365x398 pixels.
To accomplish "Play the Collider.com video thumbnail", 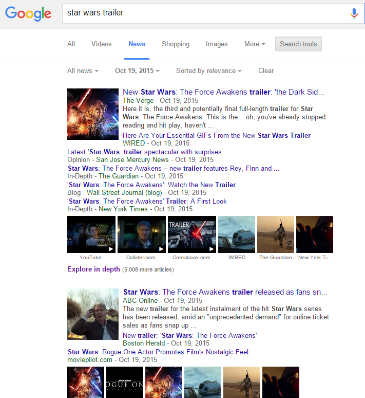I will 142,234.
